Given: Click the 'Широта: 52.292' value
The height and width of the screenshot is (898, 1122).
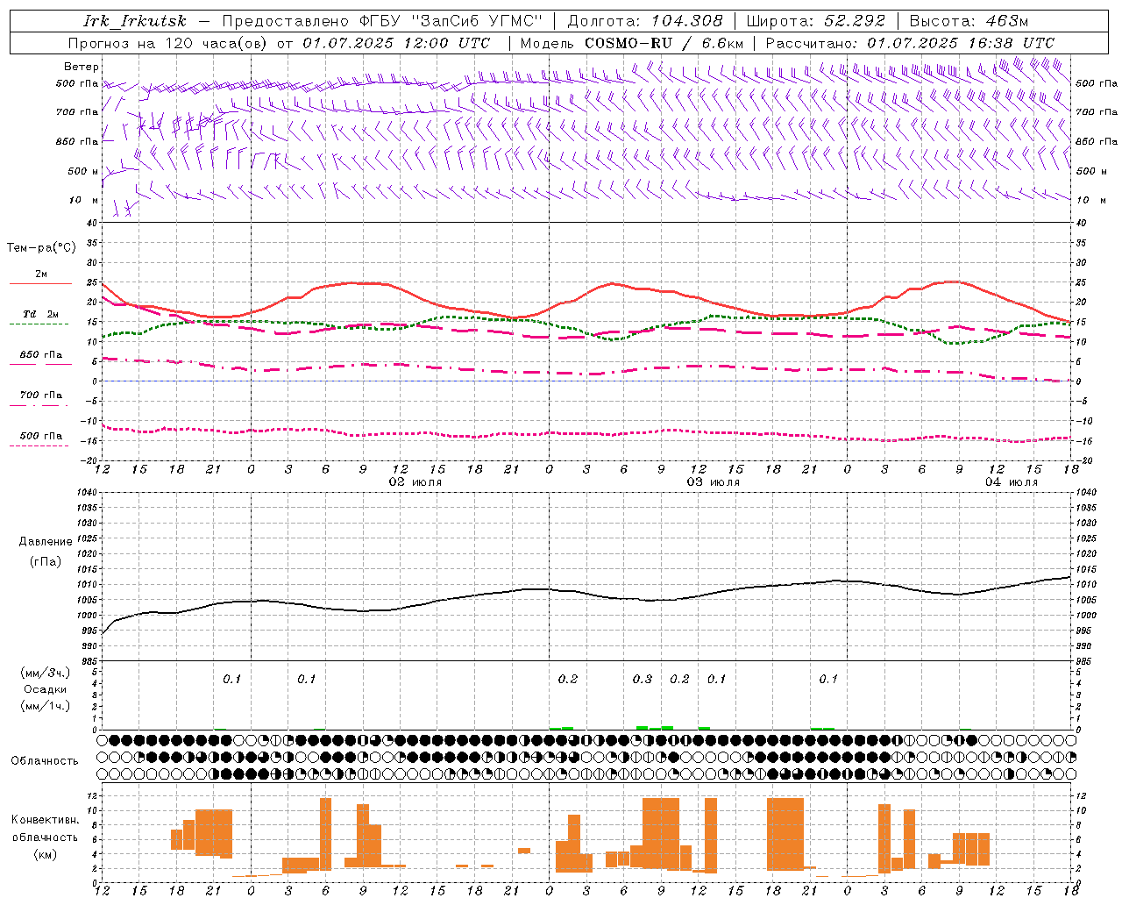Looking at the screenshot, I should 817,21.
